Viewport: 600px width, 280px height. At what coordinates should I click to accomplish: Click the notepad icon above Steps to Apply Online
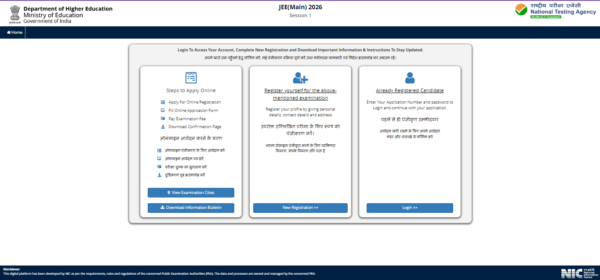pyautogui.click(x=191, y=77)
